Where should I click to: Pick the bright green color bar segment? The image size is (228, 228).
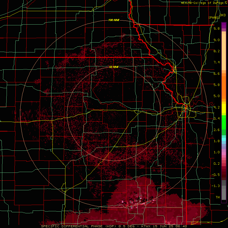click(x=224, y=122)
